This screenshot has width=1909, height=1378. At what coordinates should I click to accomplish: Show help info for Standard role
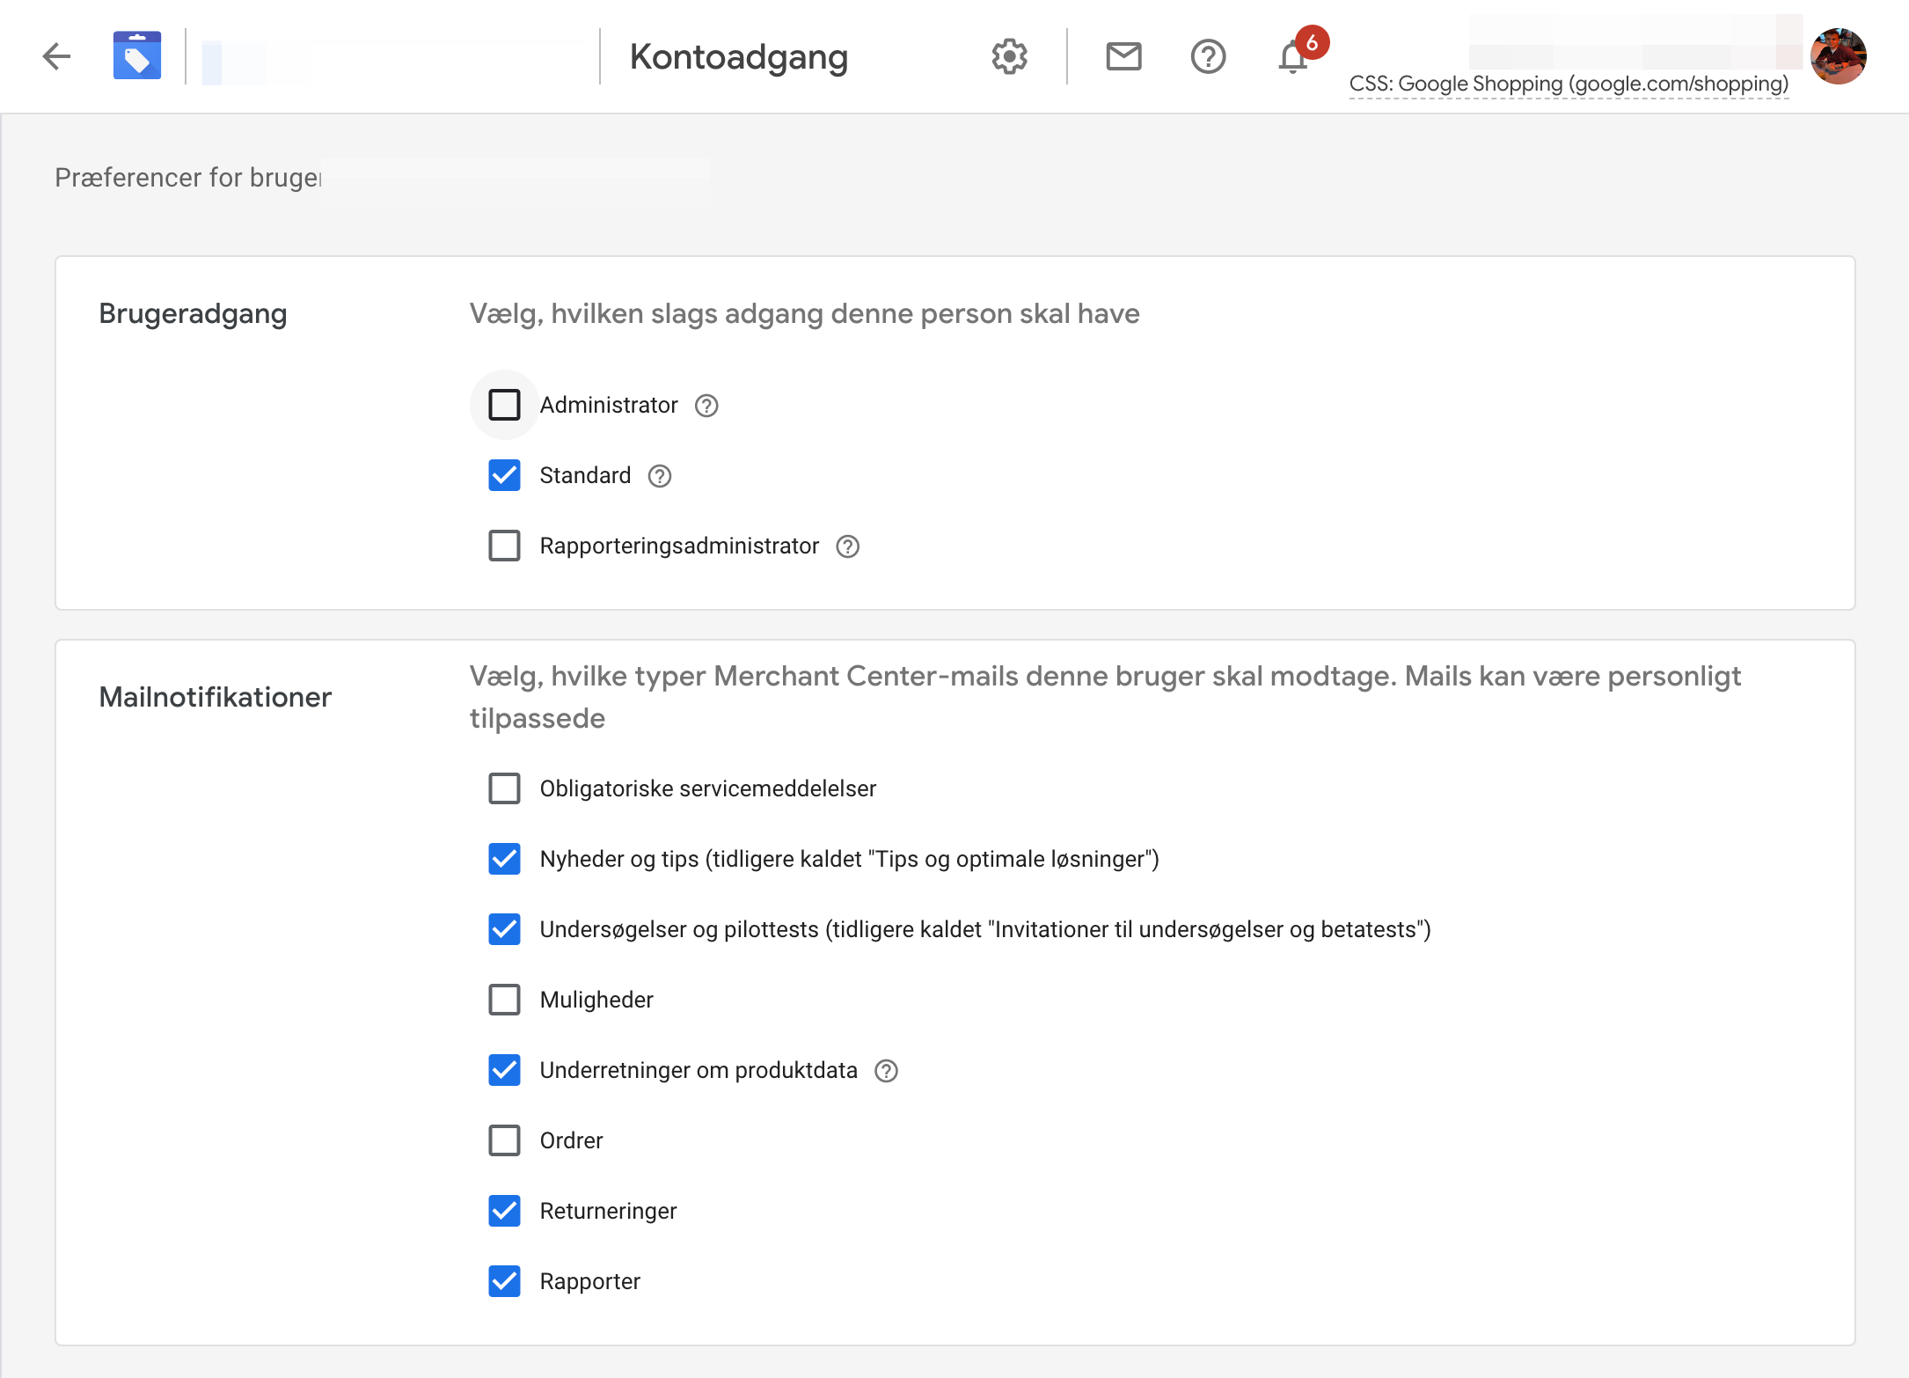[660, 476]
